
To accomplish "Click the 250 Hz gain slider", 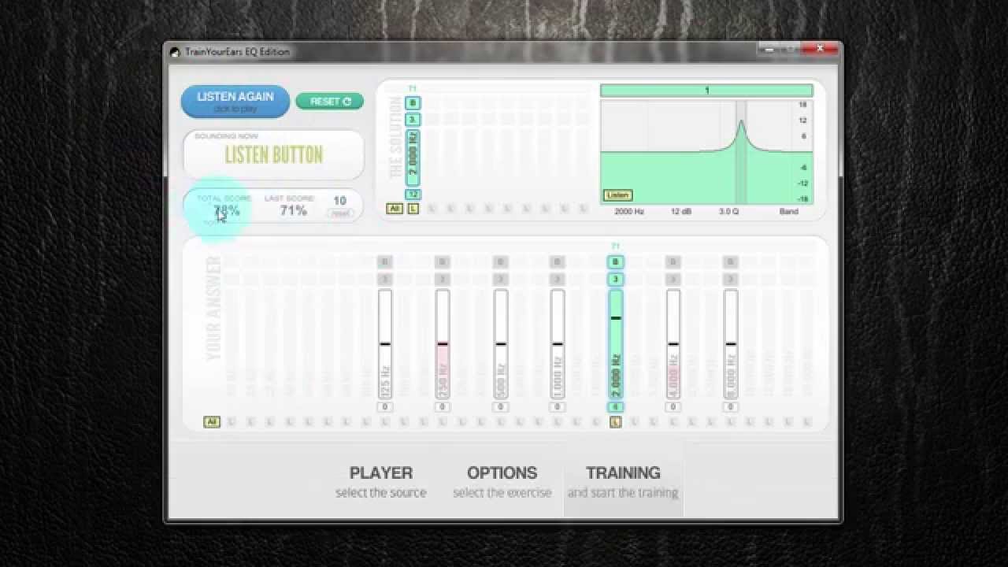I will tap(443, 344).
